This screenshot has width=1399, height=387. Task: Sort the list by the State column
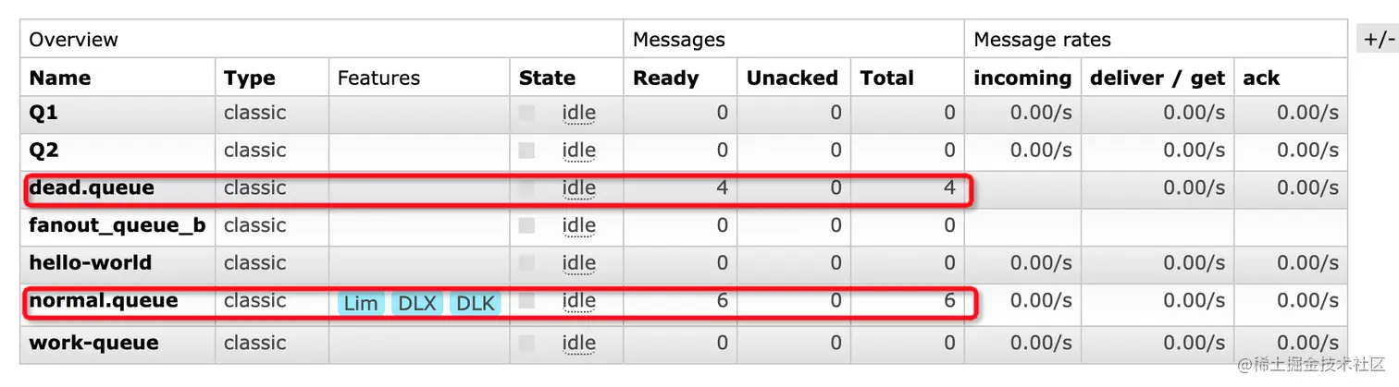(x=547, y=78)
